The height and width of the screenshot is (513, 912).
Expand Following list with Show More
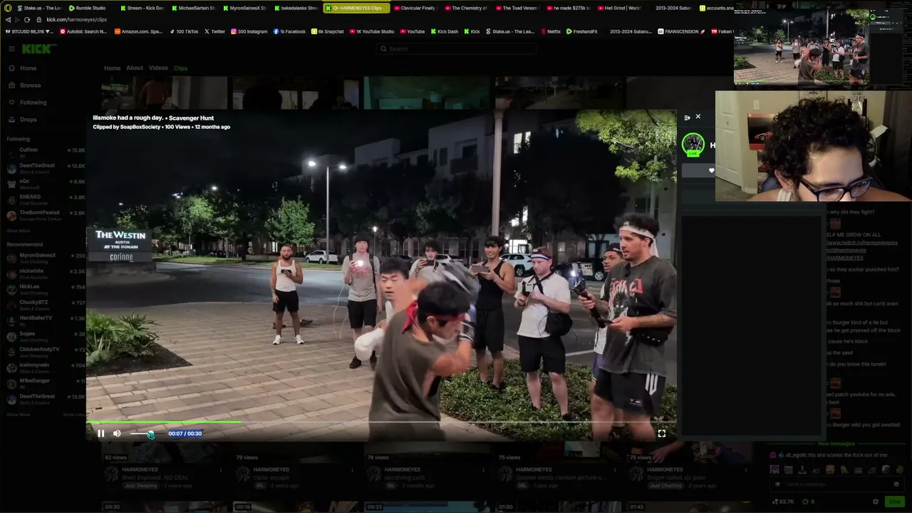(19, 231)
